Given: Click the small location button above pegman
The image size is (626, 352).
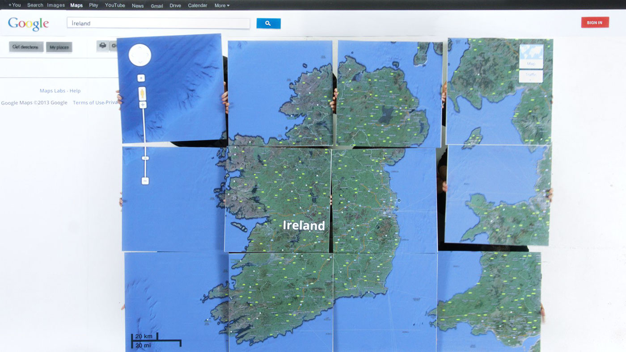Looking at the screenshot, I should 141,78.
